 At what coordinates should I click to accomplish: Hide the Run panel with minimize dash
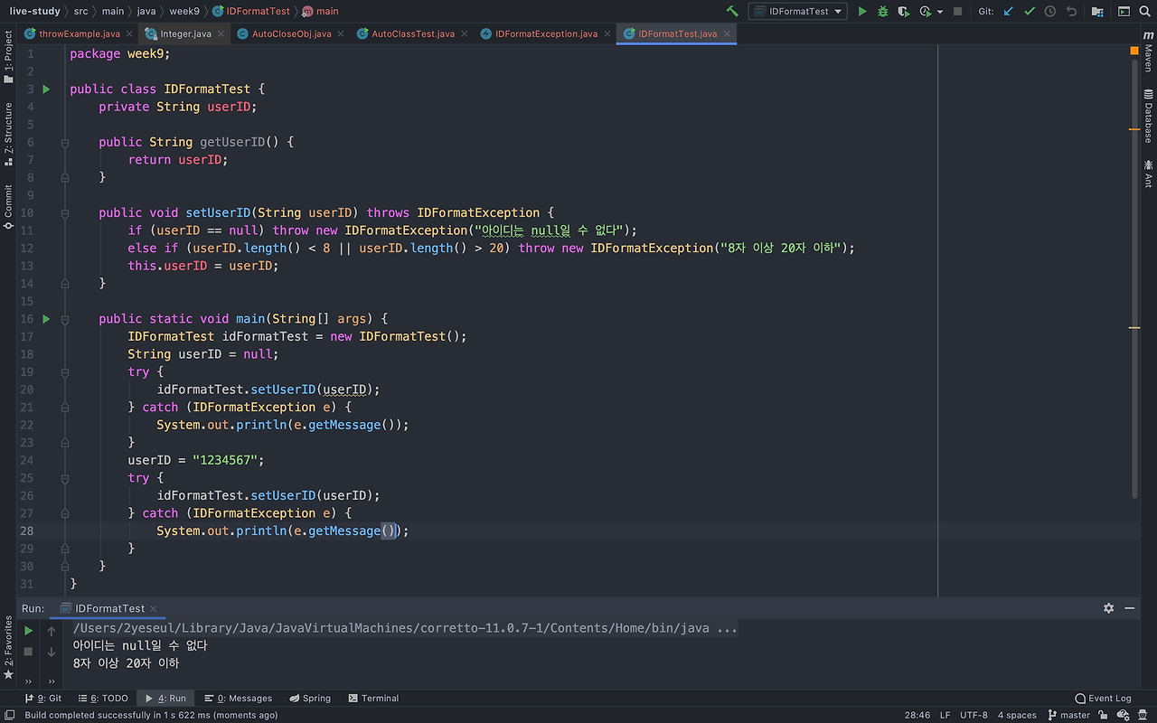pyautogui.click(x=1130, y=608)
